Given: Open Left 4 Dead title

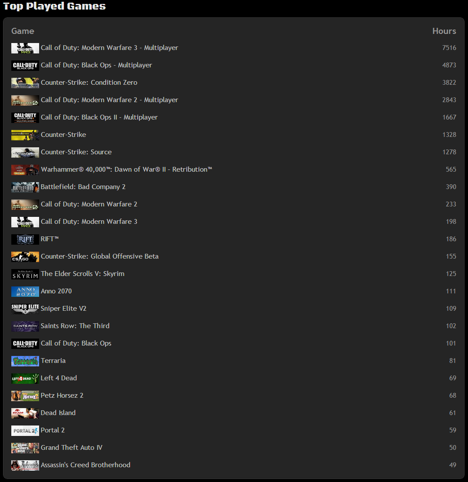Looking at the screenshot, I should [59, 378].
